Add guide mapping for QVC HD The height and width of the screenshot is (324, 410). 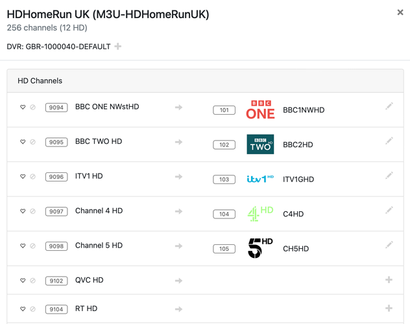[x=389, y=280]
